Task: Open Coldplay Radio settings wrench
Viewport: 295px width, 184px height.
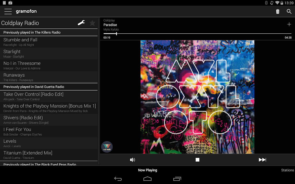Action: click(82, 23)
